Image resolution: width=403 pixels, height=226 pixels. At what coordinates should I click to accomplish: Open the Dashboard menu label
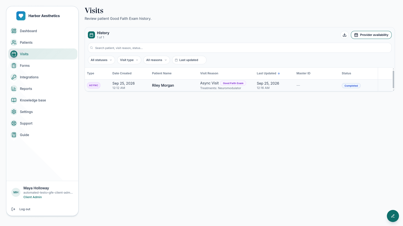[28, 31]
